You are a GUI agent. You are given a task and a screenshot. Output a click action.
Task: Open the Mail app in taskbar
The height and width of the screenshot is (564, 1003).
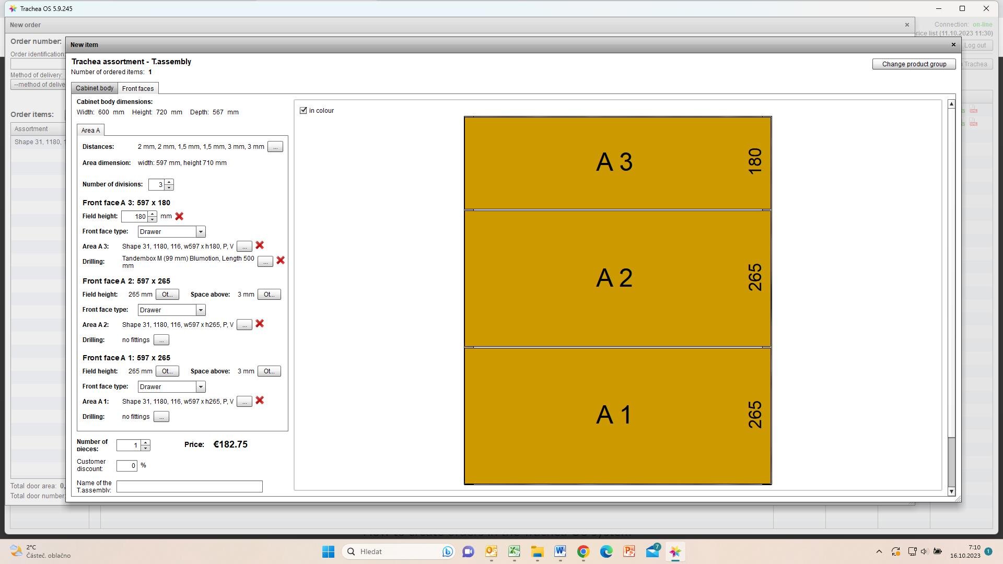point(652,551)
